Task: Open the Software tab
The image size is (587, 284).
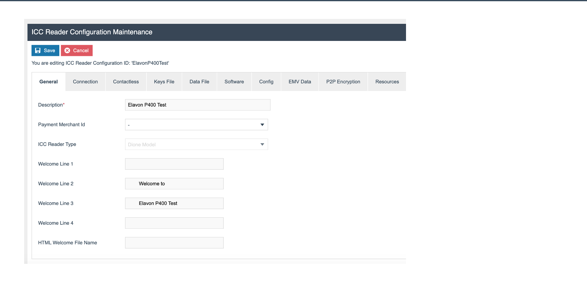Action: click(x=234, y=82)
